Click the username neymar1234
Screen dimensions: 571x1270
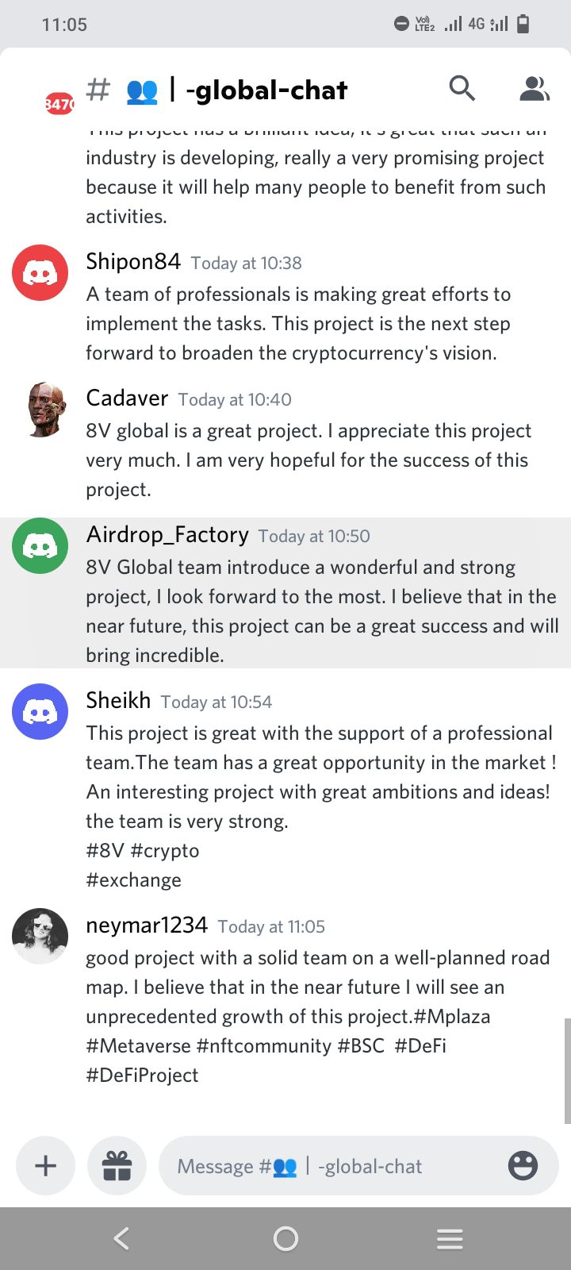[x=147, y=926]
